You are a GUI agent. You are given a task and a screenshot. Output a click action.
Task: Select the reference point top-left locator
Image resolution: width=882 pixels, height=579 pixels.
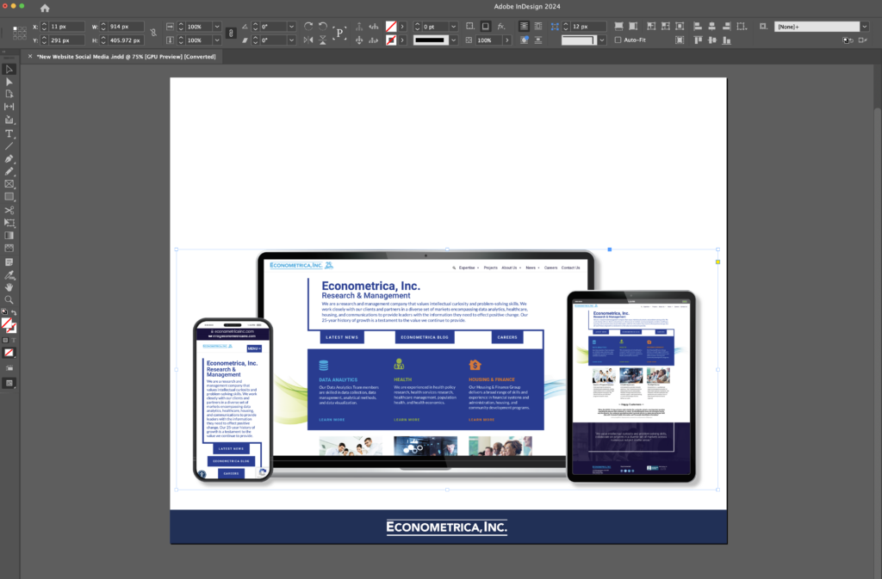click(16, 29)
